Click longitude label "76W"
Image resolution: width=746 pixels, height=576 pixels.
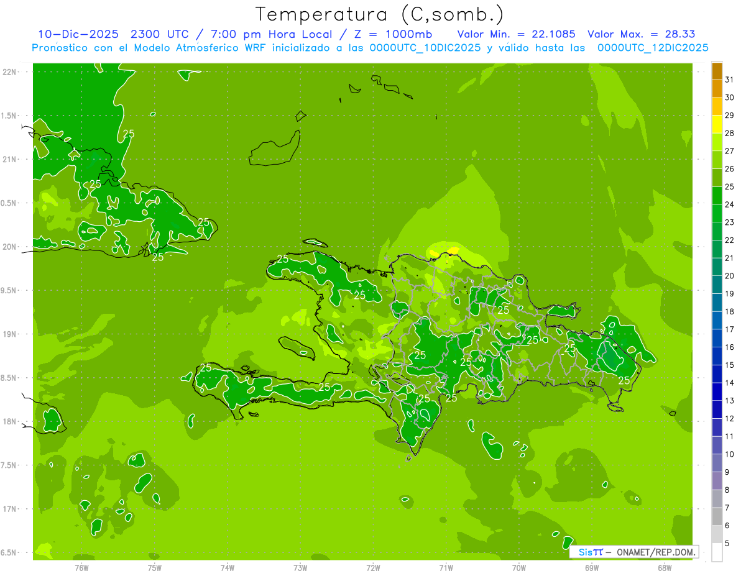(x=81, y=567)
